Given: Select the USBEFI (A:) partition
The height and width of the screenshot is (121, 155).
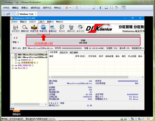Looking at the screenshot, I should tap(27, 60).
